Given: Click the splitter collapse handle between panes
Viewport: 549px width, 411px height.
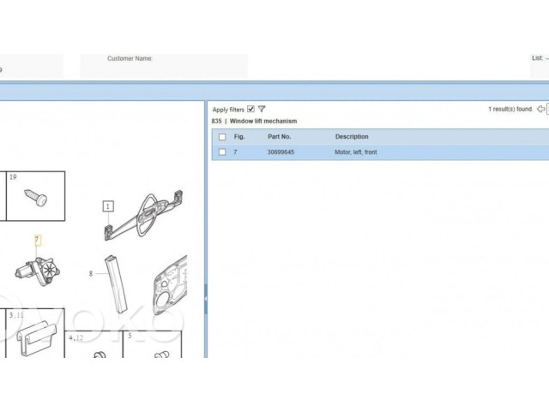Looking at the screenshot, I should pyautogui.click(x=205, y=298).
